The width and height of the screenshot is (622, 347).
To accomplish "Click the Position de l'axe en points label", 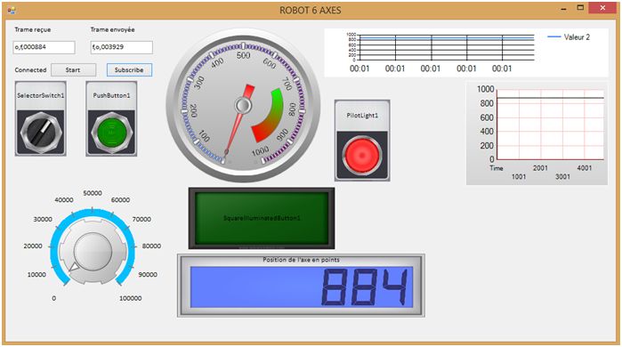I will click(301, 260).
